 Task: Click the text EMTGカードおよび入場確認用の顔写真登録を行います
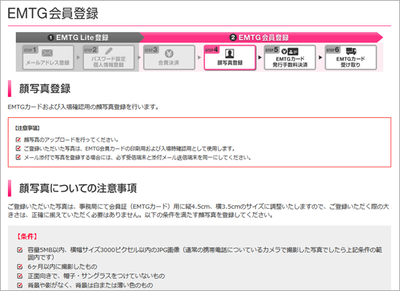(83, 107)
